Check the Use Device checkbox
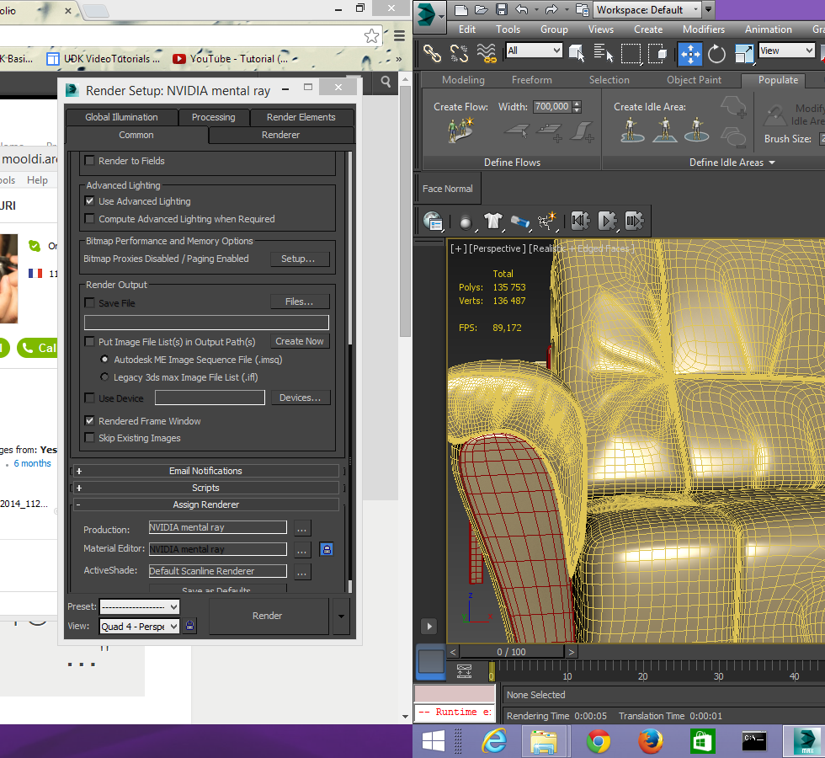The width and height of the screenshot is (825, 758). click(x=89, y=398)
